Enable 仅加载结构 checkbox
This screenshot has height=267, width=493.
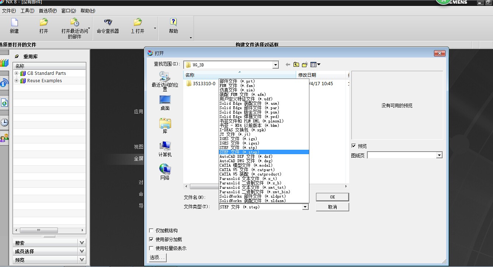click(x=151, y=230)
